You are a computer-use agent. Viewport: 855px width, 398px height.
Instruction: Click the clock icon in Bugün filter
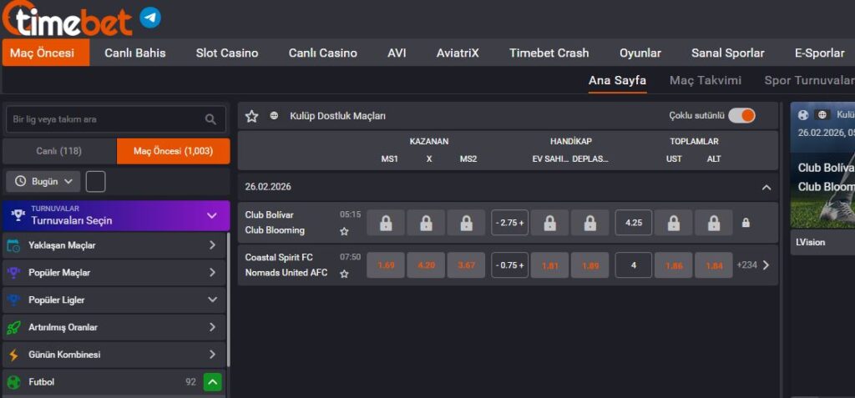(20, 182)
